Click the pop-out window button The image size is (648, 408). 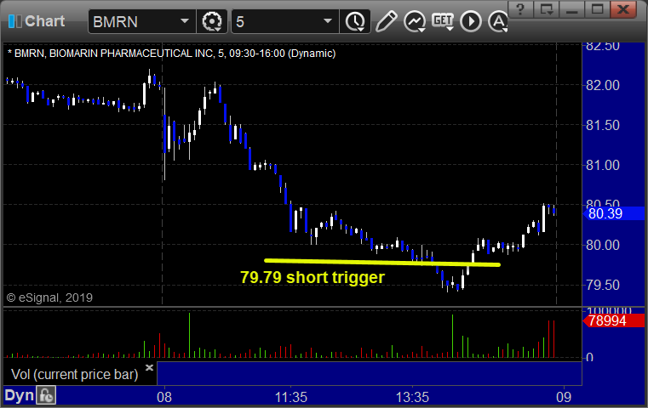click(546, 9)
